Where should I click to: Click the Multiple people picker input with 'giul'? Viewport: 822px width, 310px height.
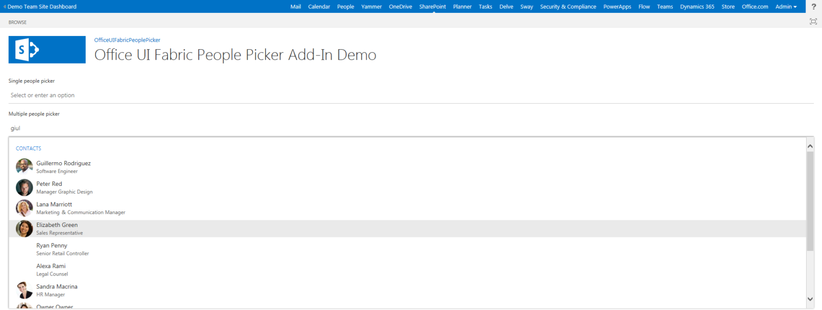(x=411, y=128)
